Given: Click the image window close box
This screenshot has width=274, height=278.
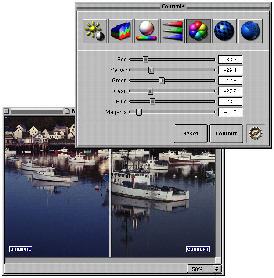Looking at the screenshot, I should [x=7, y=111].
